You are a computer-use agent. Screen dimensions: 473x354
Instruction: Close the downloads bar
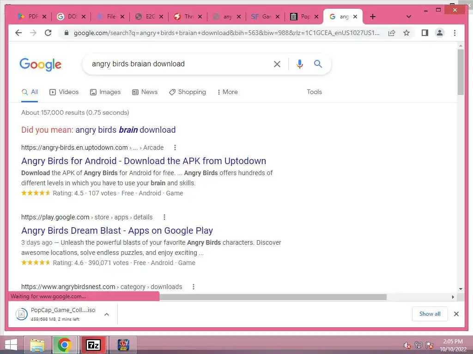(456, 314)
